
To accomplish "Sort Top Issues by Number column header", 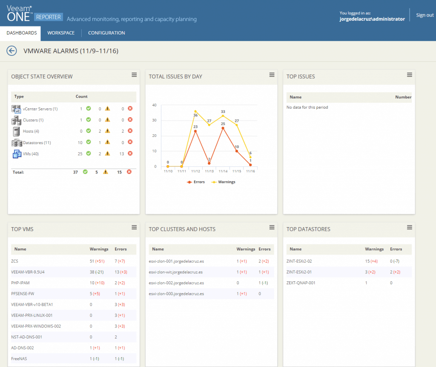I will click(x=403, y=97).
